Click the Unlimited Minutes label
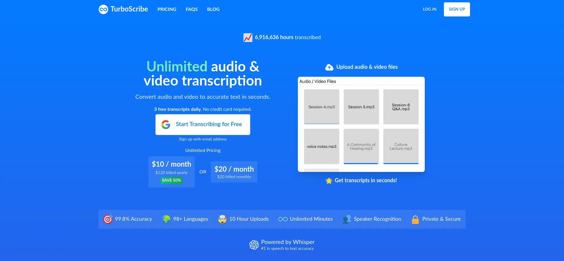The height and width of the screenshot is (261, 564). [x=311, y=219]
